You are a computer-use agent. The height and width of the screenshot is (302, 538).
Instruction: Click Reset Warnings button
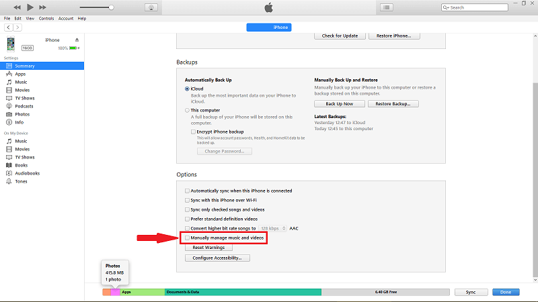pos(208,248)
